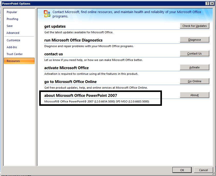Click 'Activation is required to continue' text
The width and height of the screenshot is (216, 176).
coord(91,74)
